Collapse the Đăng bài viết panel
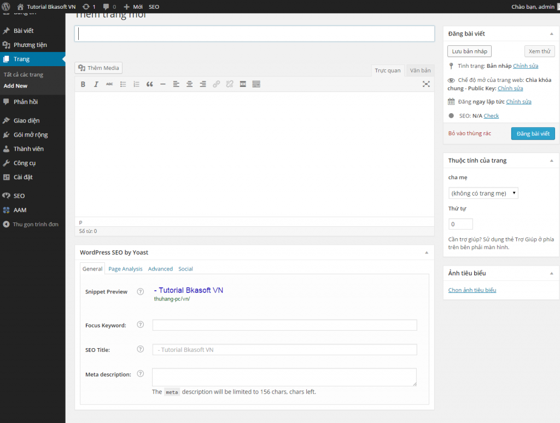 (551, 34)
